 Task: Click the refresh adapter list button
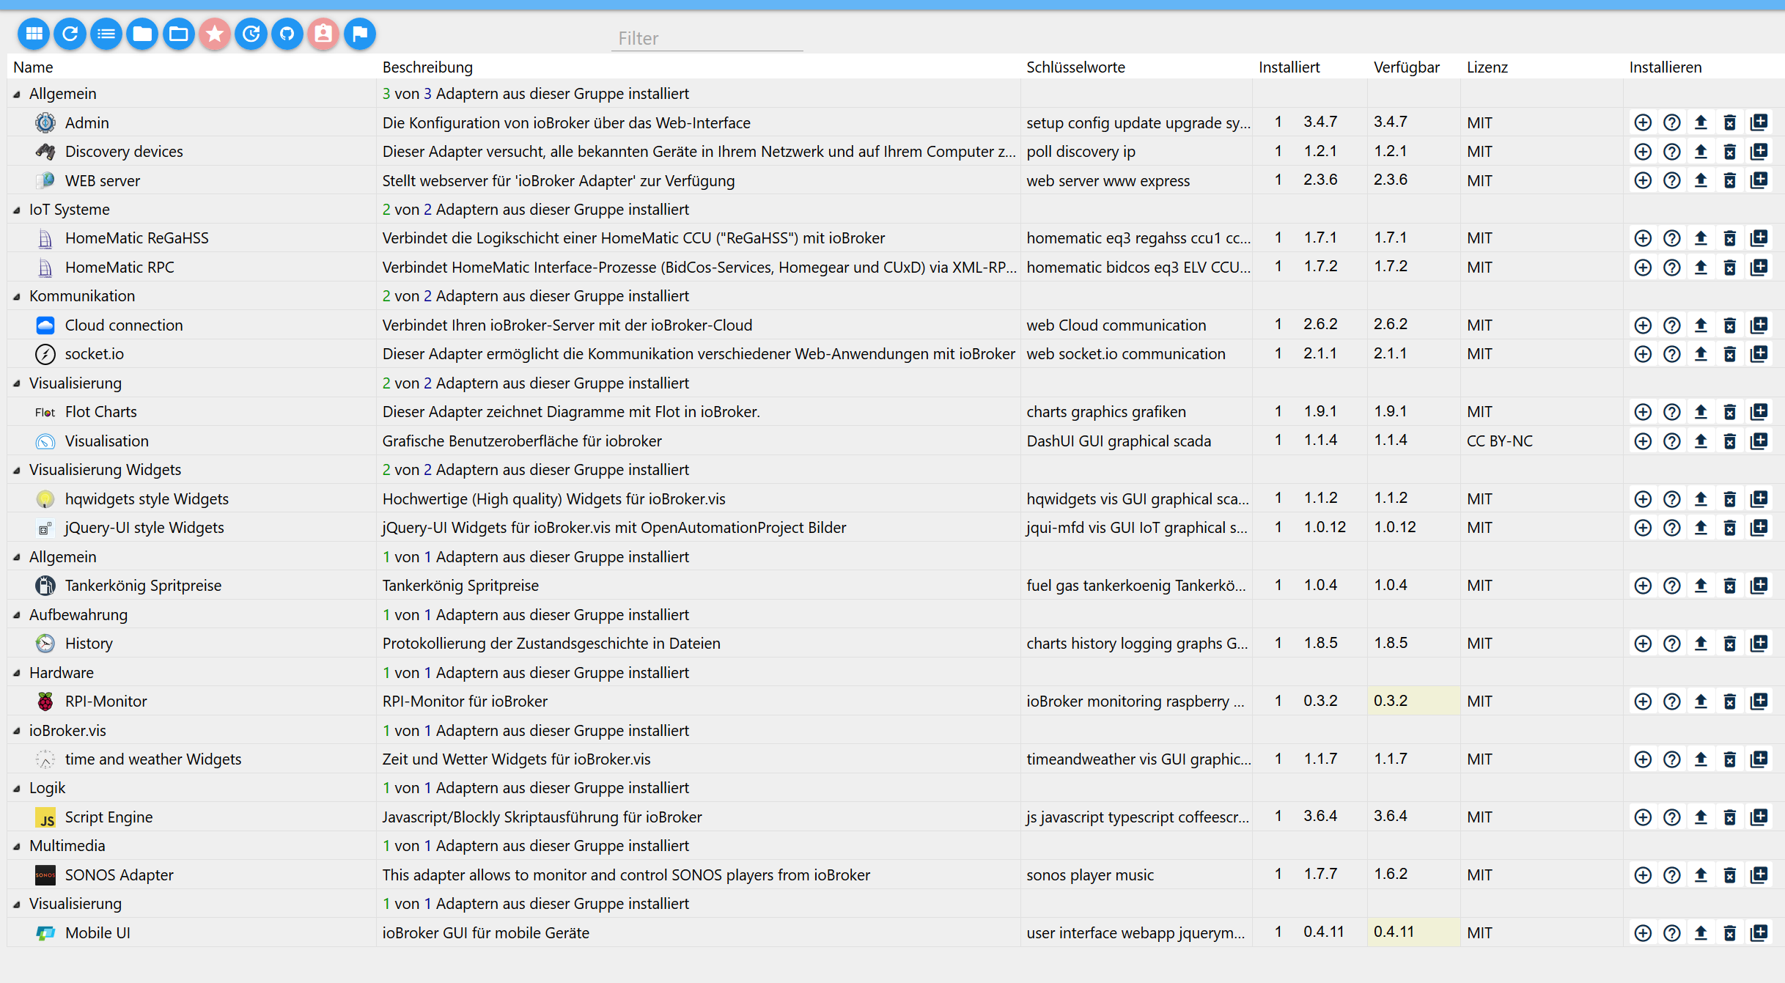70,34
